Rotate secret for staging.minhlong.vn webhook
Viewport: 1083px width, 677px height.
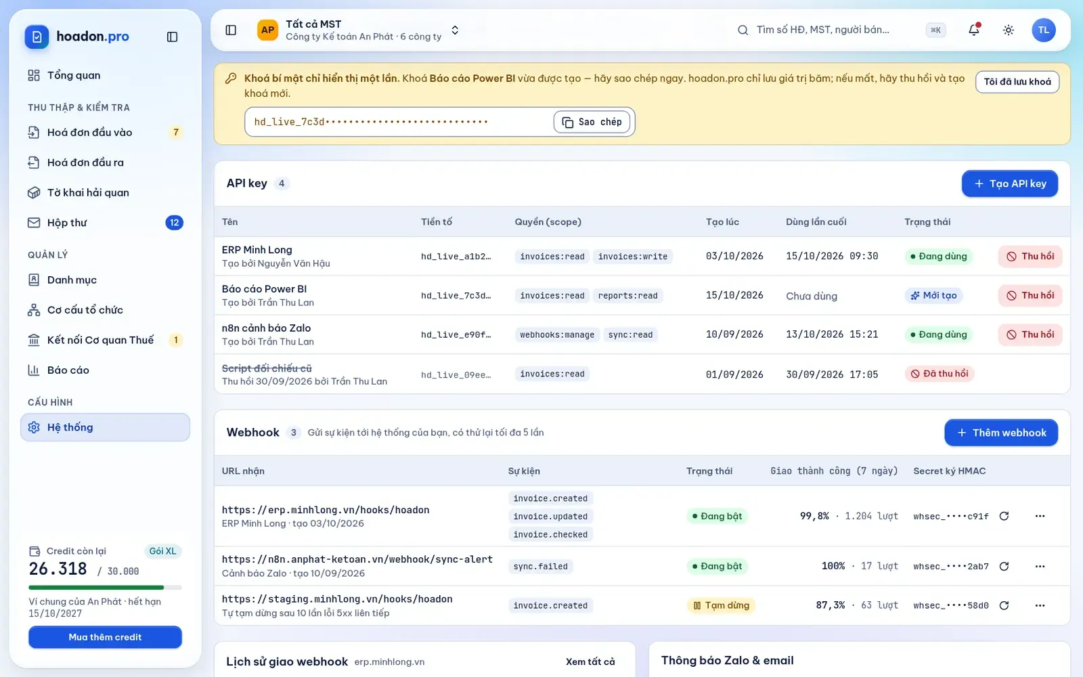pos(1004,605)
